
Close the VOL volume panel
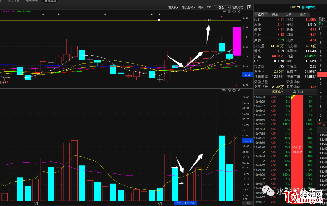pyautogui.click(x=239, y=90)
